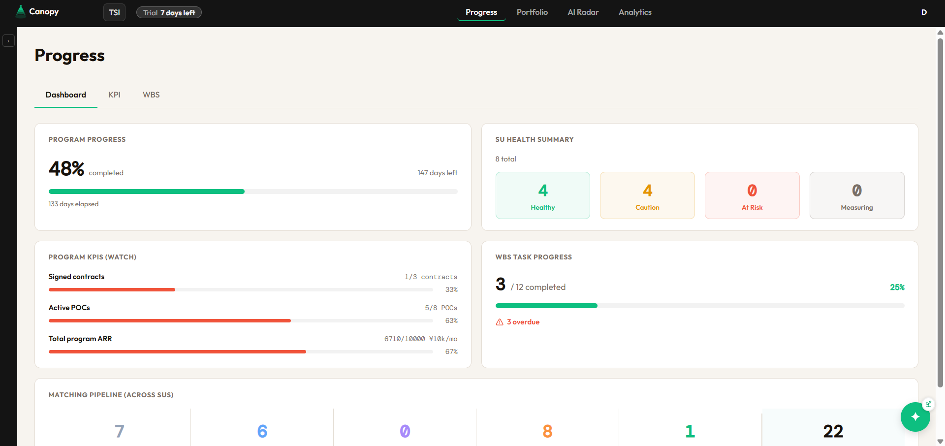Select the Dashboard tab
Viewport: 945px width, 446px height.
click(x=66, y=95)
